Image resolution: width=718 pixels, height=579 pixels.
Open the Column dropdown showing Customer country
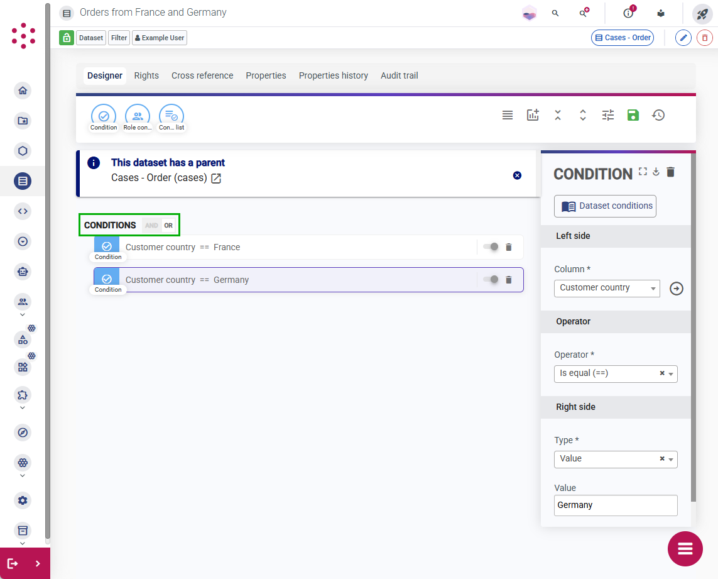pos(607,289)
